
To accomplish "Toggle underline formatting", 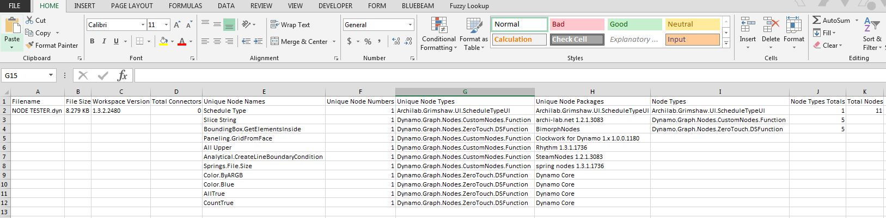I will coord(116,41).
